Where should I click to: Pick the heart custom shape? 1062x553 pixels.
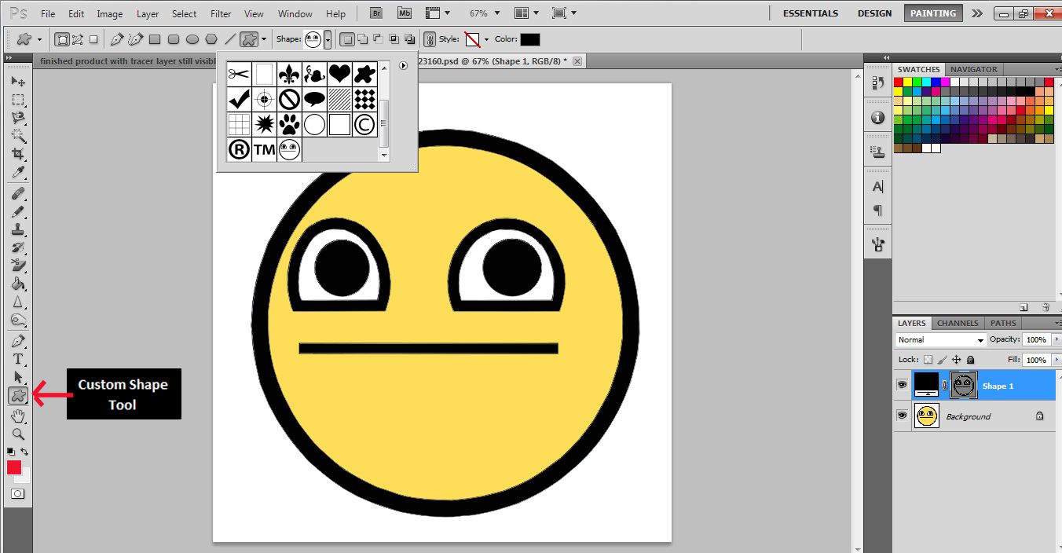pyautogui.click(x=339, y=75)
